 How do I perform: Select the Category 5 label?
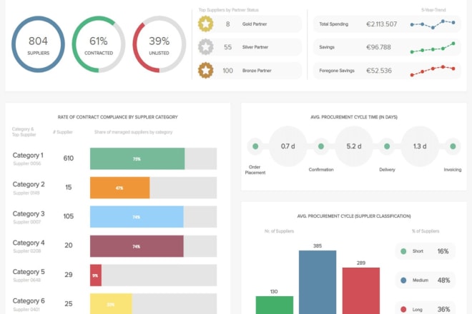click(29, 272)
